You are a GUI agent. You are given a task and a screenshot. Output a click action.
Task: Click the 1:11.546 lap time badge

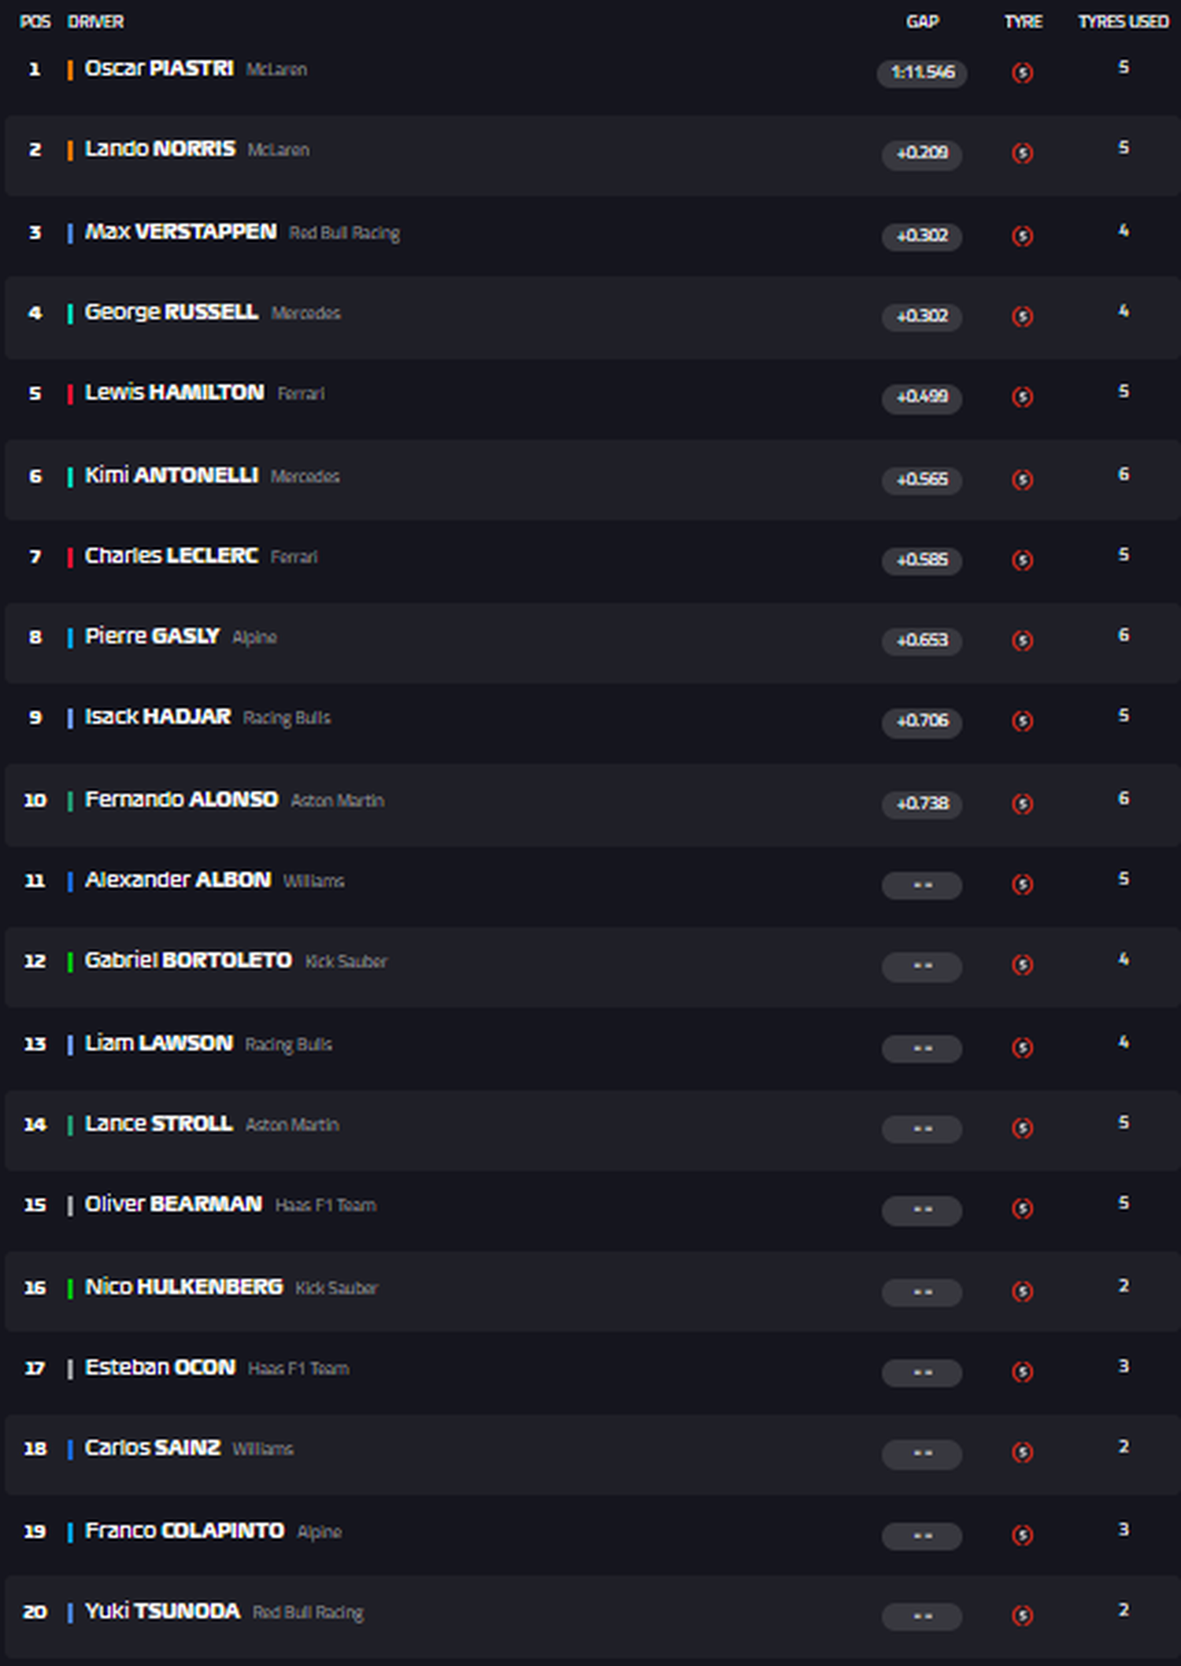pos(922,73)
